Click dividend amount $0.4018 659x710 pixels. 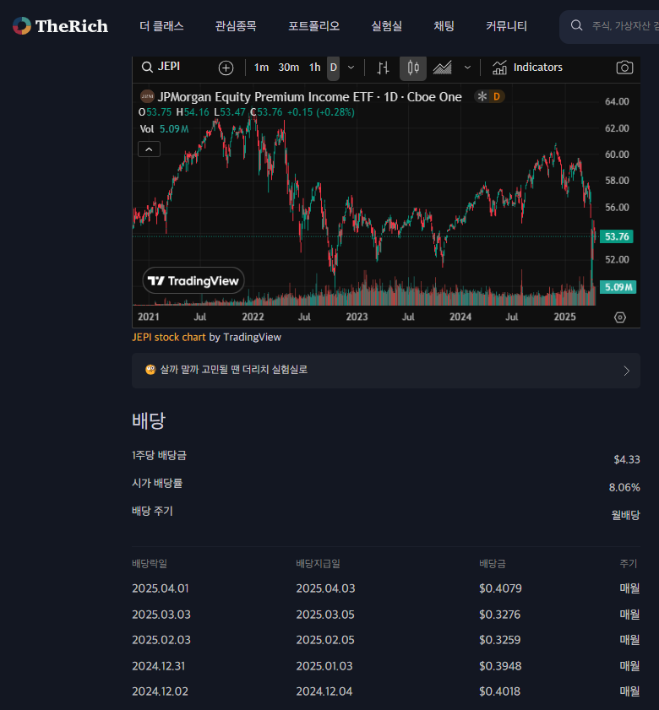[500, 691]
